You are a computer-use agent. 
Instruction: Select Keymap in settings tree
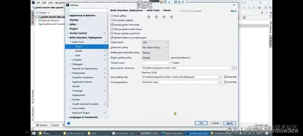point(74,20)
